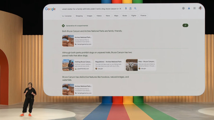Clear the search query with X
This screenshot has width=214, height=120.
click(120, 9)
